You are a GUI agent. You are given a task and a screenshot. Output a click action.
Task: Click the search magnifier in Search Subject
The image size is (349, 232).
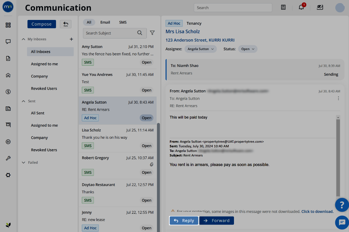click(140, 33)
